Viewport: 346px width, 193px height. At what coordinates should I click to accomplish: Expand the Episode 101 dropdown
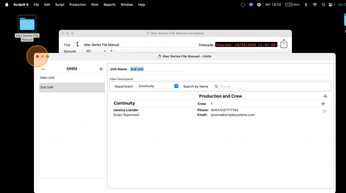tap(105, 51)
